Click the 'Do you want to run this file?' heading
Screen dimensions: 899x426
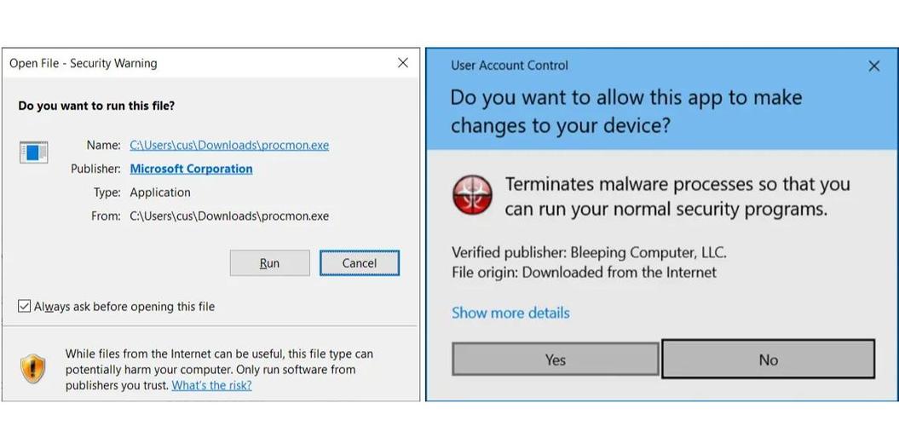click(96, 106)
